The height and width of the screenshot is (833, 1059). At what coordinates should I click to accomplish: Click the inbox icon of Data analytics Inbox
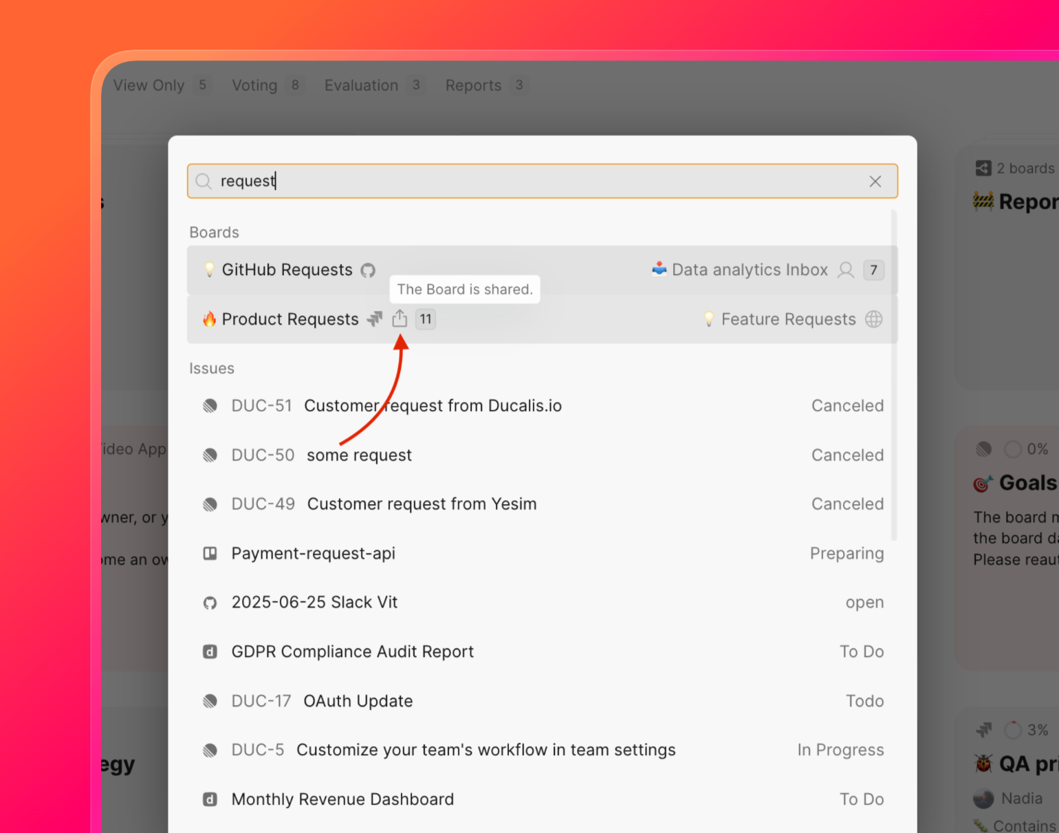tap(659, 269)
